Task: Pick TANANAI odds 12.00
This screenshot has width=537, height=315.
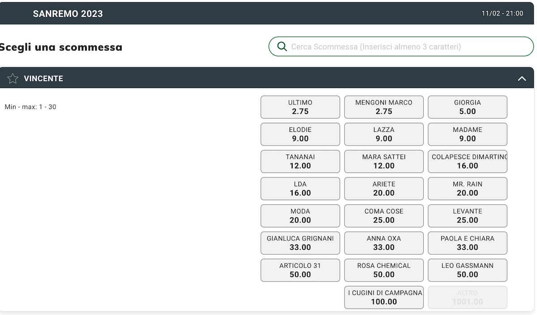Action: pos(300,161)
